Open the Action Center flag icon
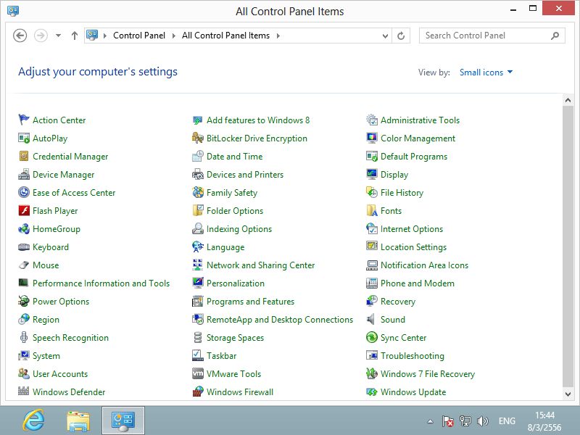This screenshot has width=580, height=435. [x=24, y=120]
